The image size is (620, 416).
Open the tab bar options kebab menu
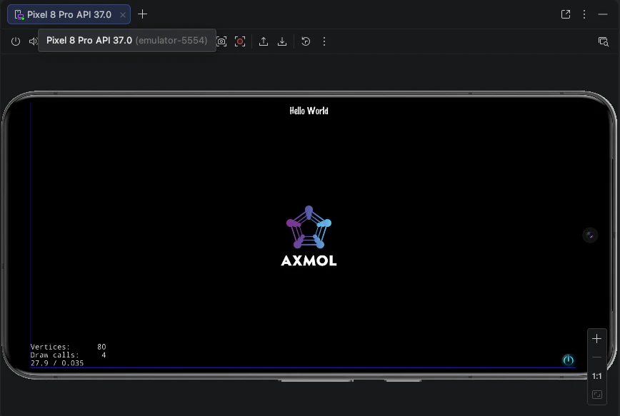click(x=584, y=14)
